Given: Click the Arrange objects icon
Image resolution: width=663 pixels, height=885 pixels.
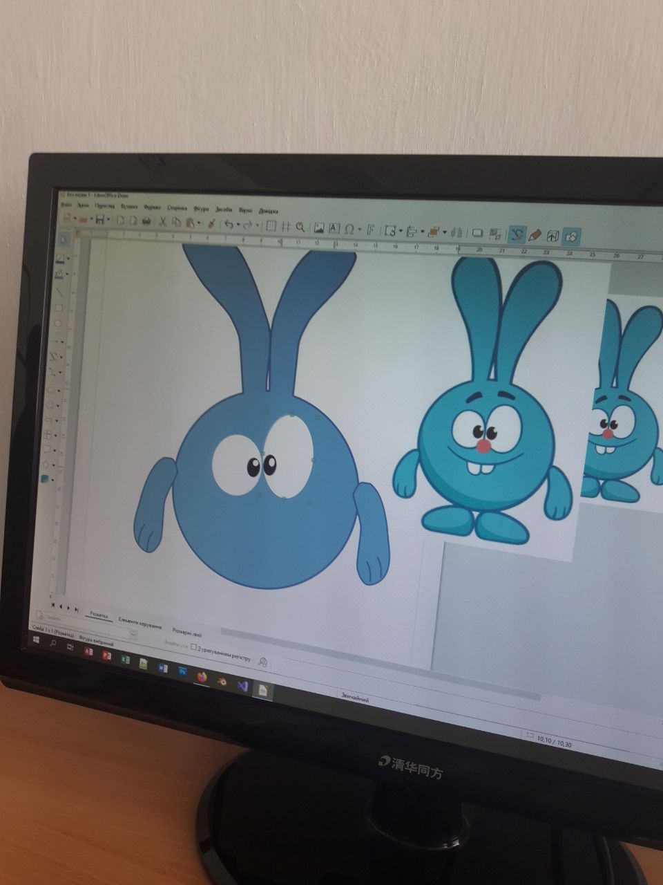Looking at the screenshot, I should 434,232.
